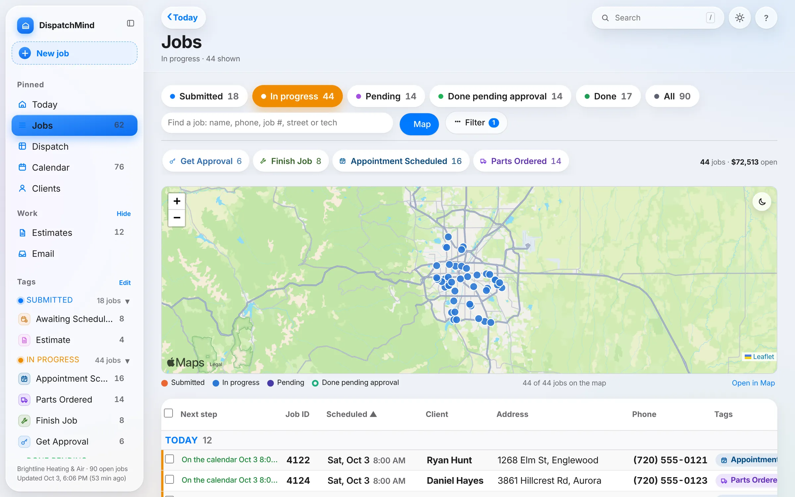Sort by the Scheduled column
Screen dimensions: 795x497
[351, 414]
